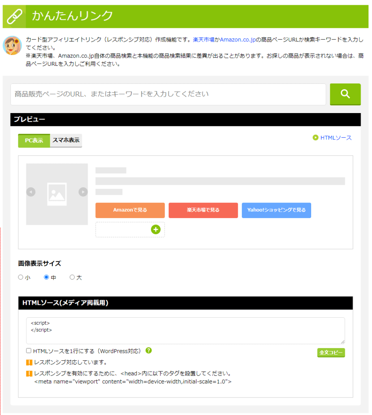372x415 pixels.
Task: Click inside the HTML source textarea
Action: (x=185, y=331)
